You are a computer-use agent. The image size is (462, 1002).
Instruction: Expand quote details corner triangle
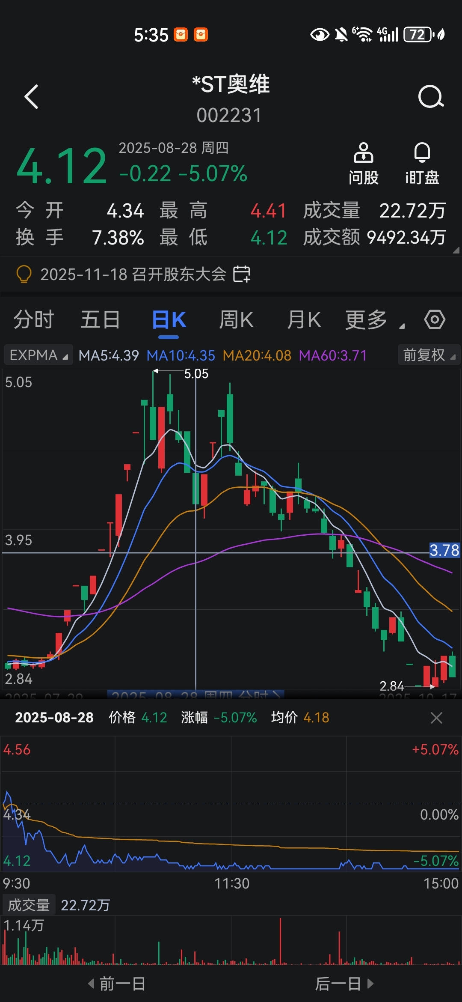tap(456, 250)
